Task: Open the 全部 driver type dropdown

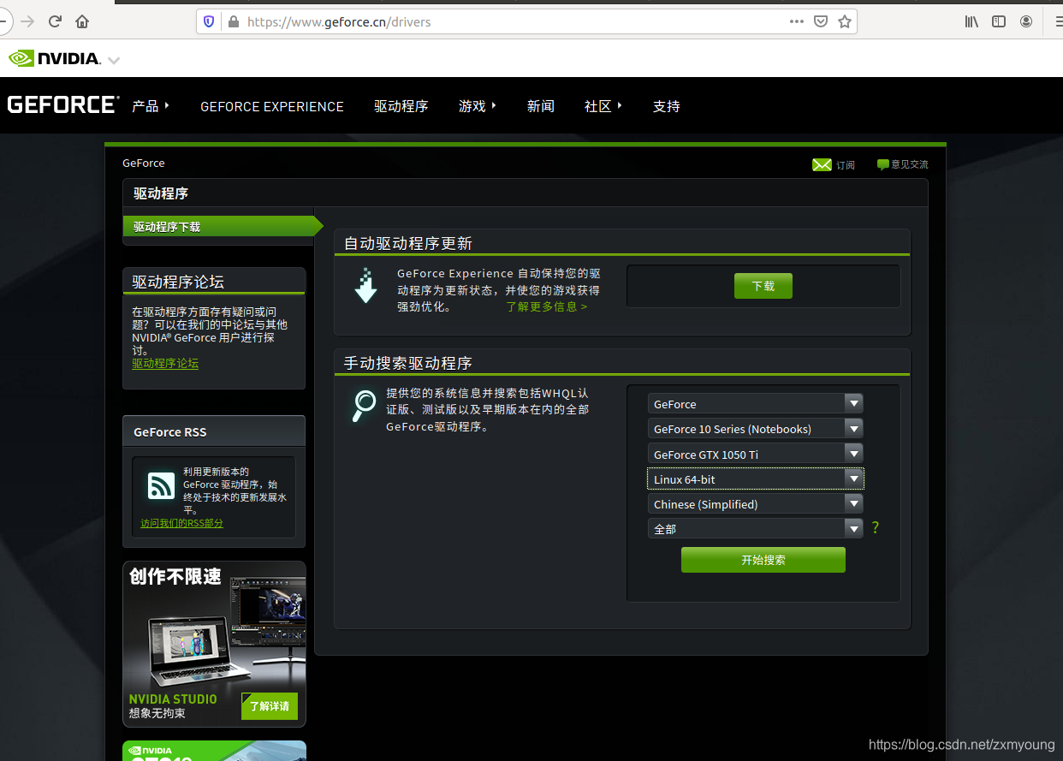Action: [755, 528]
